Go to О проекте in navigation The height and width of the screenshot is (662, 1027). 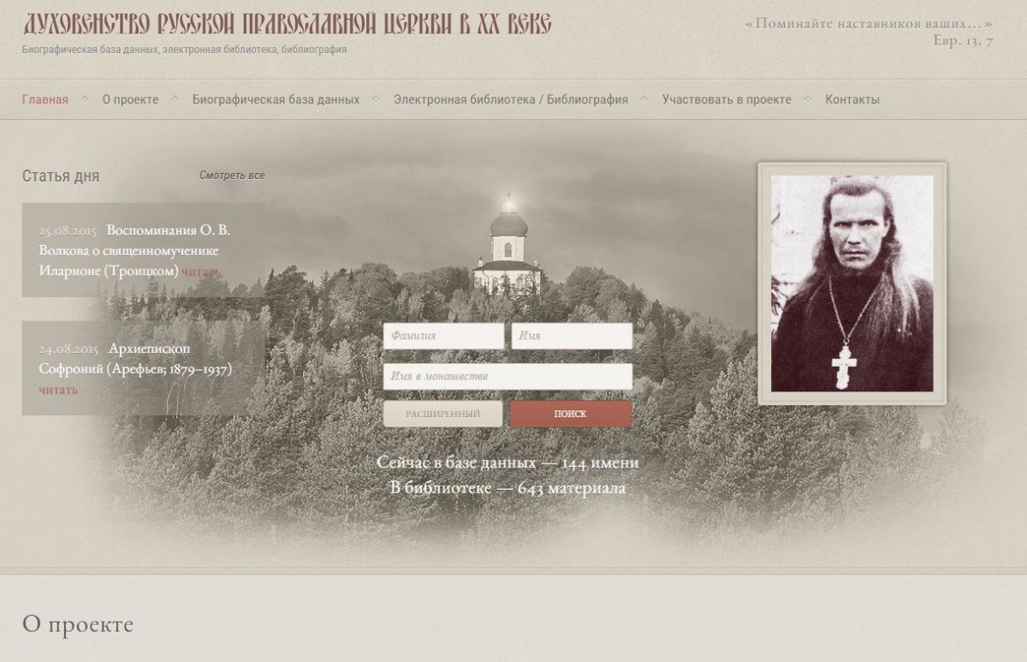coord(130,99)
